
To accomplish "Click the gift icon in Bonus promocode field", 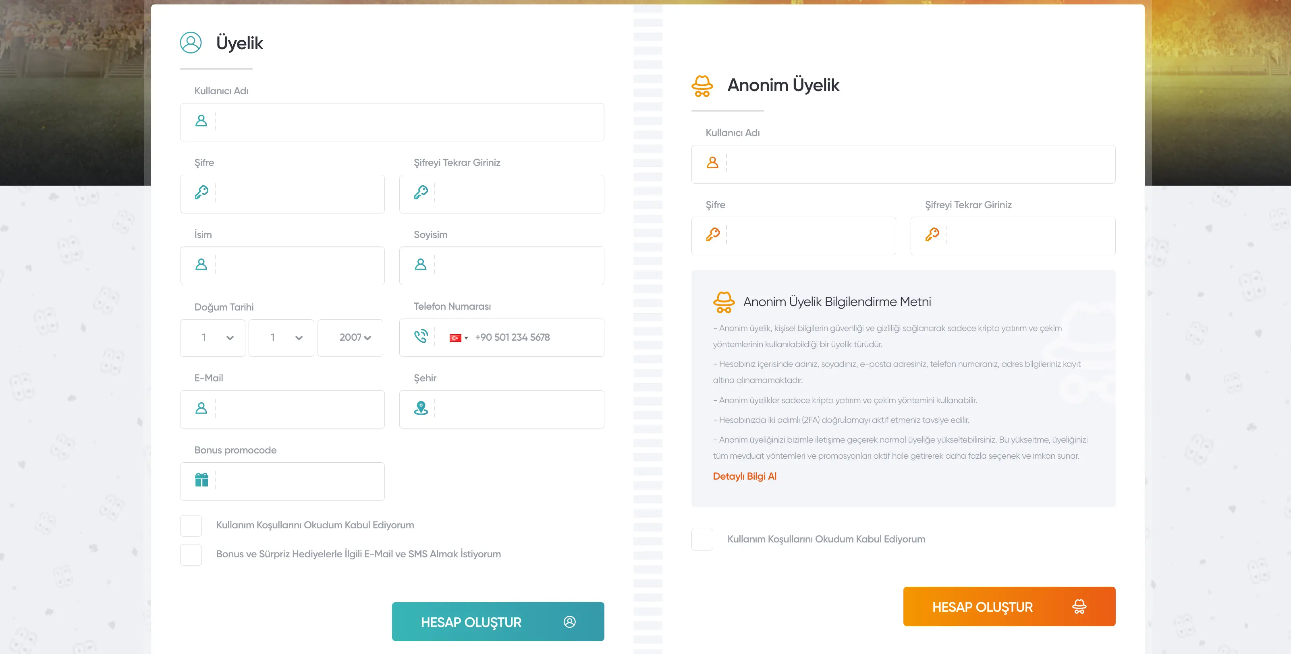I will pos(201,480).
